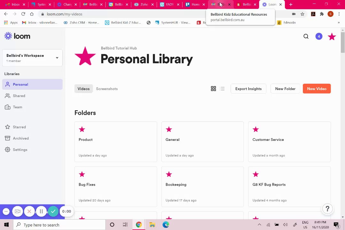Reload the page
345x230 pixels.
click(x=23, y=14)
